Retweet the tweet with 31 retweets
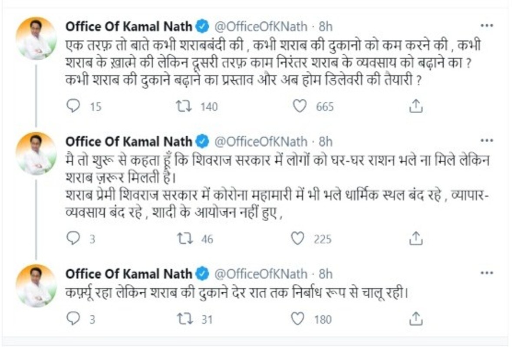The width and height of the screenshot is (521, 347). [185, 319]
